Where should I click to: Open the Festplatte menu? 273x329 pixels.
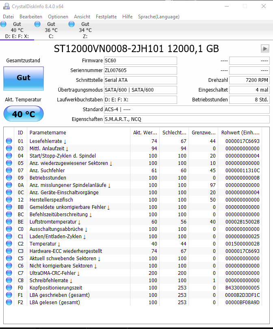[106, 17]
